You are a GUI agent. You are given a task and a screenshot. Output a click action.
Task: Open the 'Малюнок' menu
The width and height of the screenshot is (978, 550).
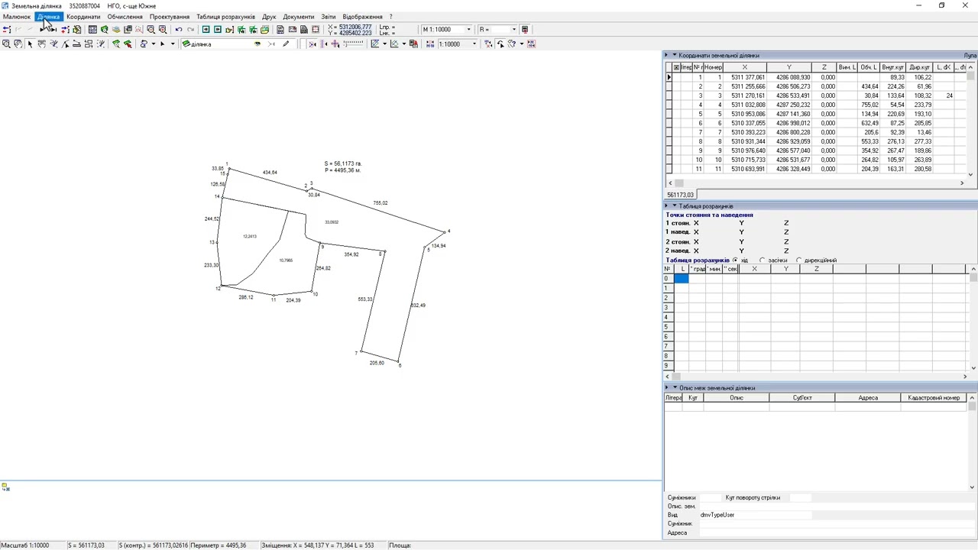[x=17, y=17]
